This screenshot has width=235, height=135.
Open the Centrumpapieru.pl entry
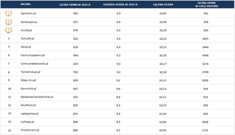pyautogui.click(x=32, y=55)
